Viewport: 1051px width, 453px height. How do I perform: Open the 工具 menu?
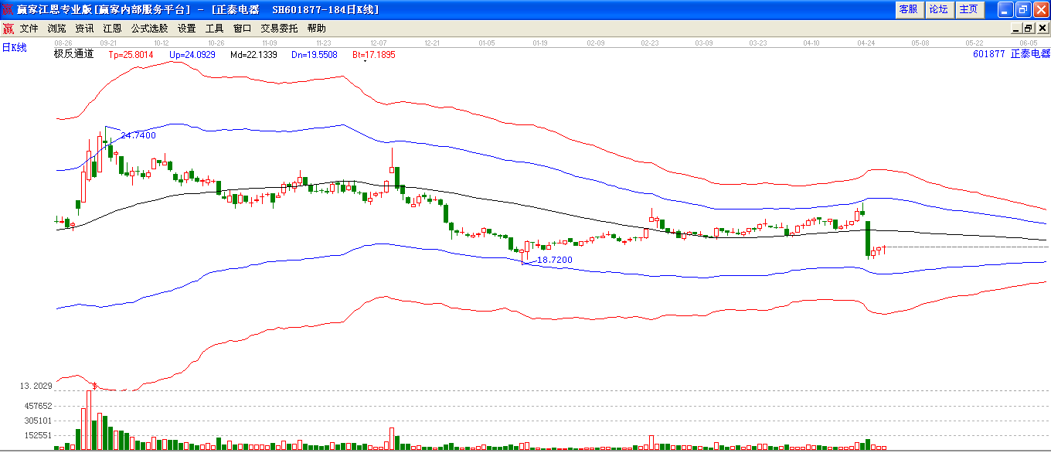(215, 29)
